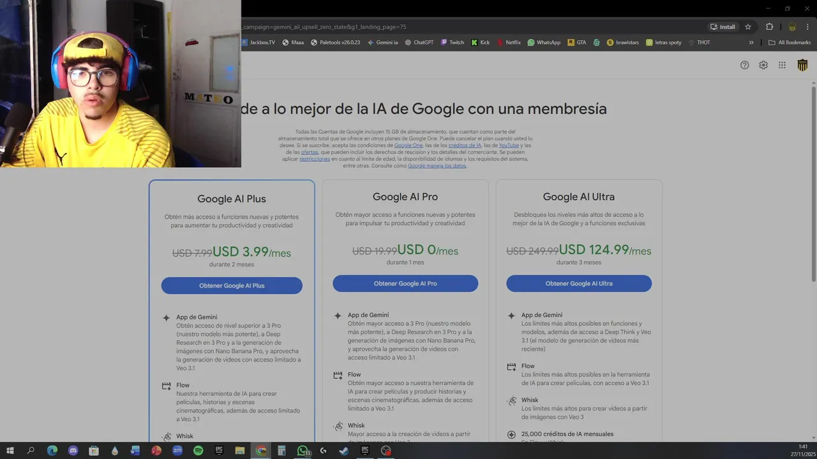This screenshot has height=459, width=817.
Task: Open the WhatsApp bookmark in bookmarks bar
Action: click(544, 43)
